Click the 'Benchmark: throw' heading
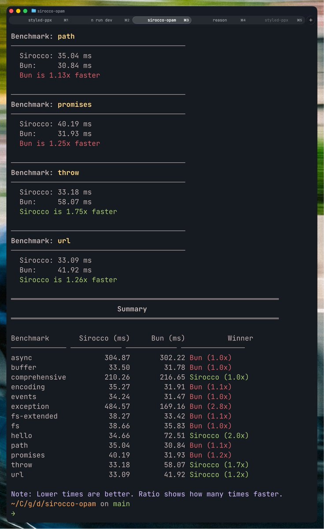The width and height of the screenshot is (324, 529). click(x=45, y=173)
